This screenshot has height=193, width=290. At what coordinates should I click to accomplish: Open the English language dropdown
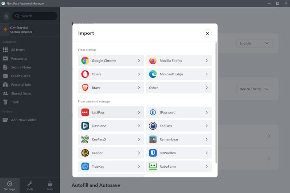tap(254, 43)
